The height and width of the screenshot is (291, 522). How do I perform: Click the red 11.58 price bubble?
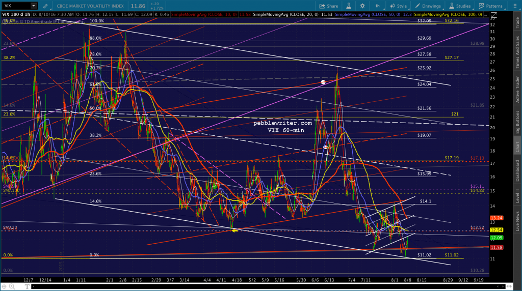click(497, 247)
